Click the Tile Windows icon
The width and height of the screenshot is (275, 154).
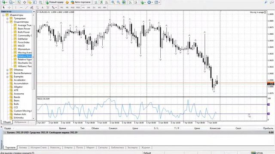[x=124, y=2]
